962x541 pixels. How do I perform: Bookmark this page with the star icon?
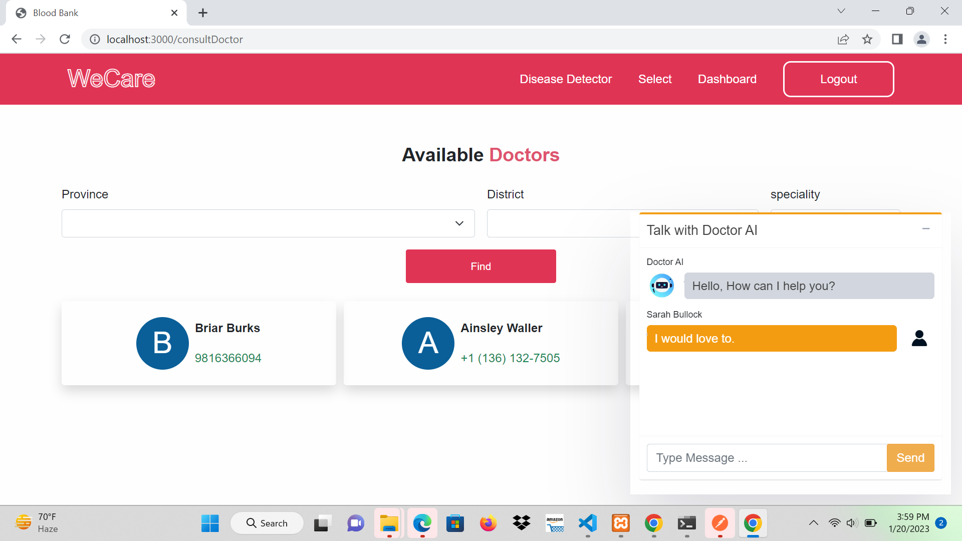point(867,39)
